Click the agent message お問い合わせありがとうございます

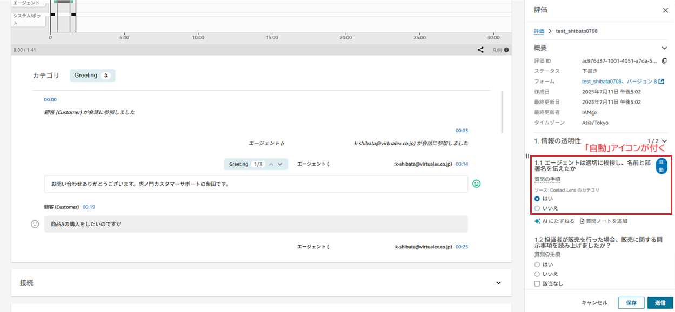256,184
